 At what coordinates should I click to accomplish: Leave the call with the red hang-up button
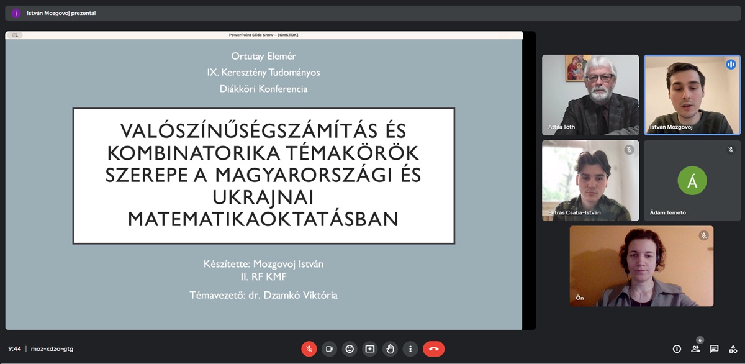click(433, 349)
